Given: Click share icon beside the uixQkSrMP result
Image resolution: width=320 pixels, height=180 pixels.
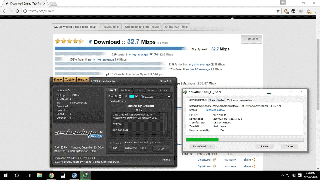Looking at the screenshot, I should tap(254, 166).
